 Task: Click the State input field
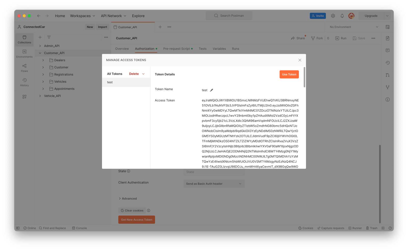coord(214,172)
